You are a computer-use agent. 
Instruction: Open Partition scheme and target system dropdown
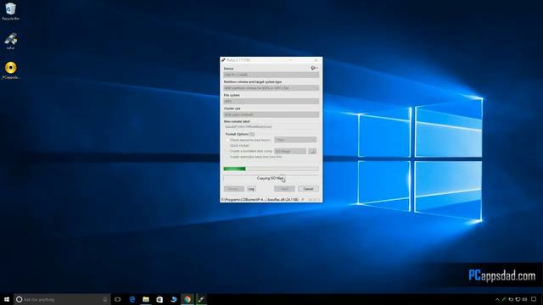click(271, 88)
